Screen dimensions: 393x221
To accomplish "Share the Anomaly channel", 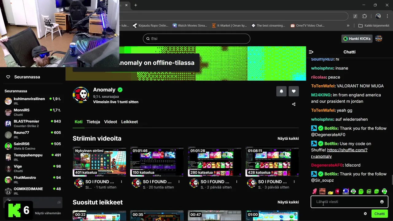I will tap(294, 104).
